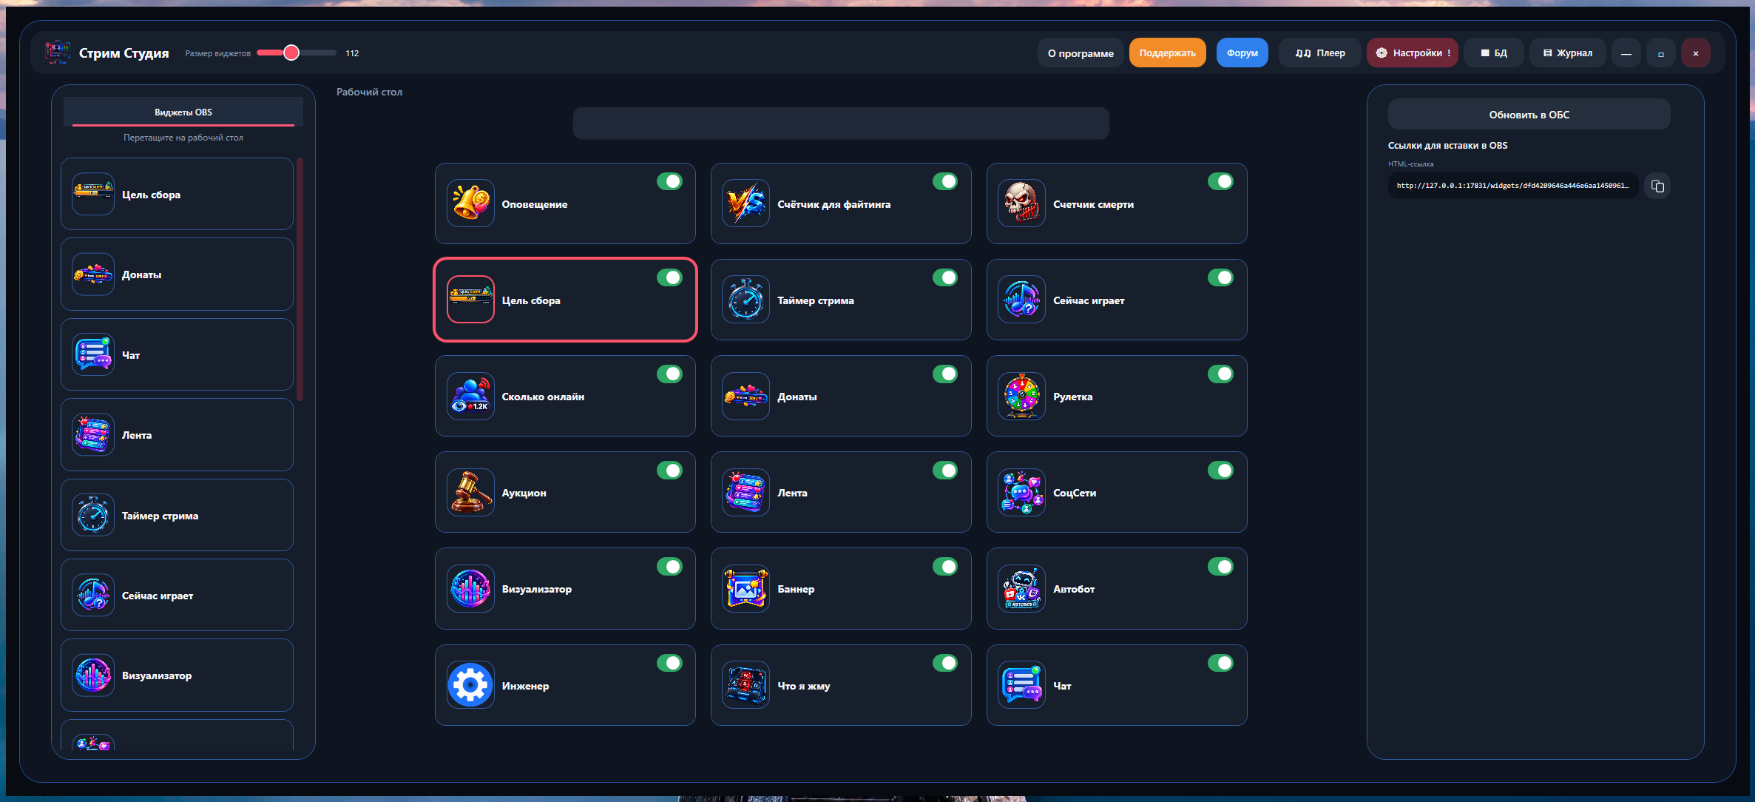Disable the Цель сбора toggle

point(669,277)
